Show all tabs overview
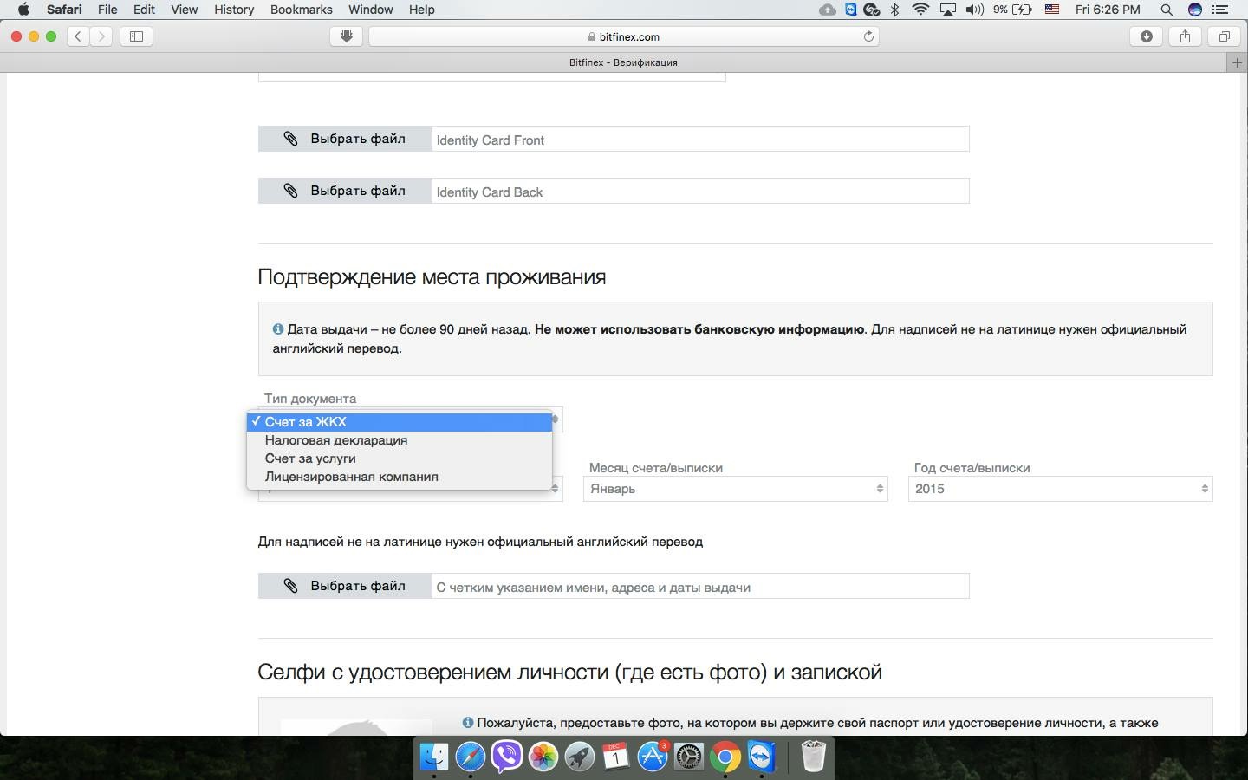This screenshot has height=780, width=1248. (x=1224, y=36)
